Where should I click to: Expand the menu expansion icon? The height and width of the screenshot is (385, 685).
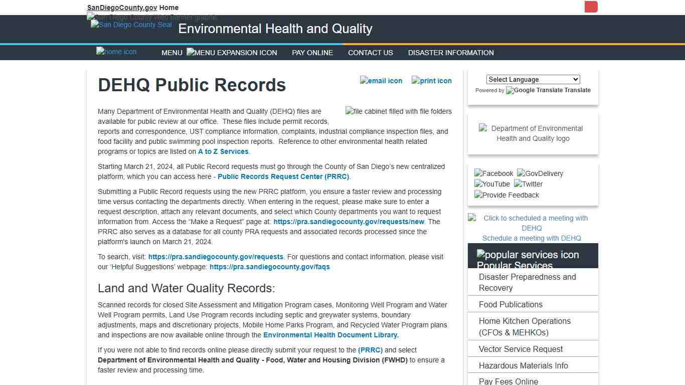click(232, 52)
